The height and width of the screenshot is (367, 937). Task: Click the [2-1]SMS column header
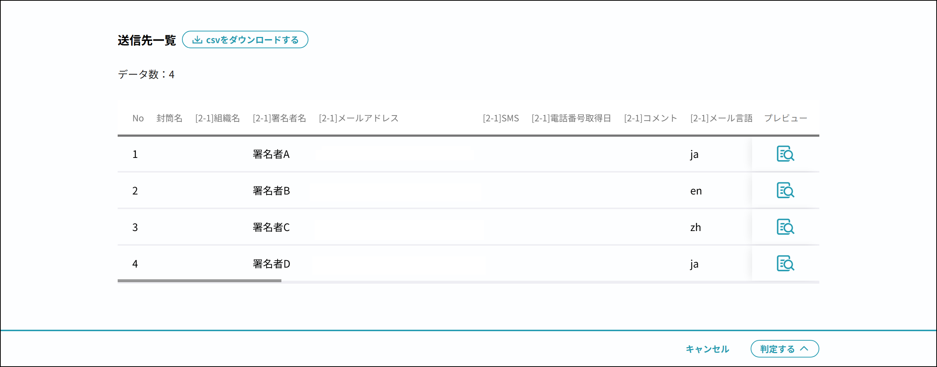[x=501, y=118]
